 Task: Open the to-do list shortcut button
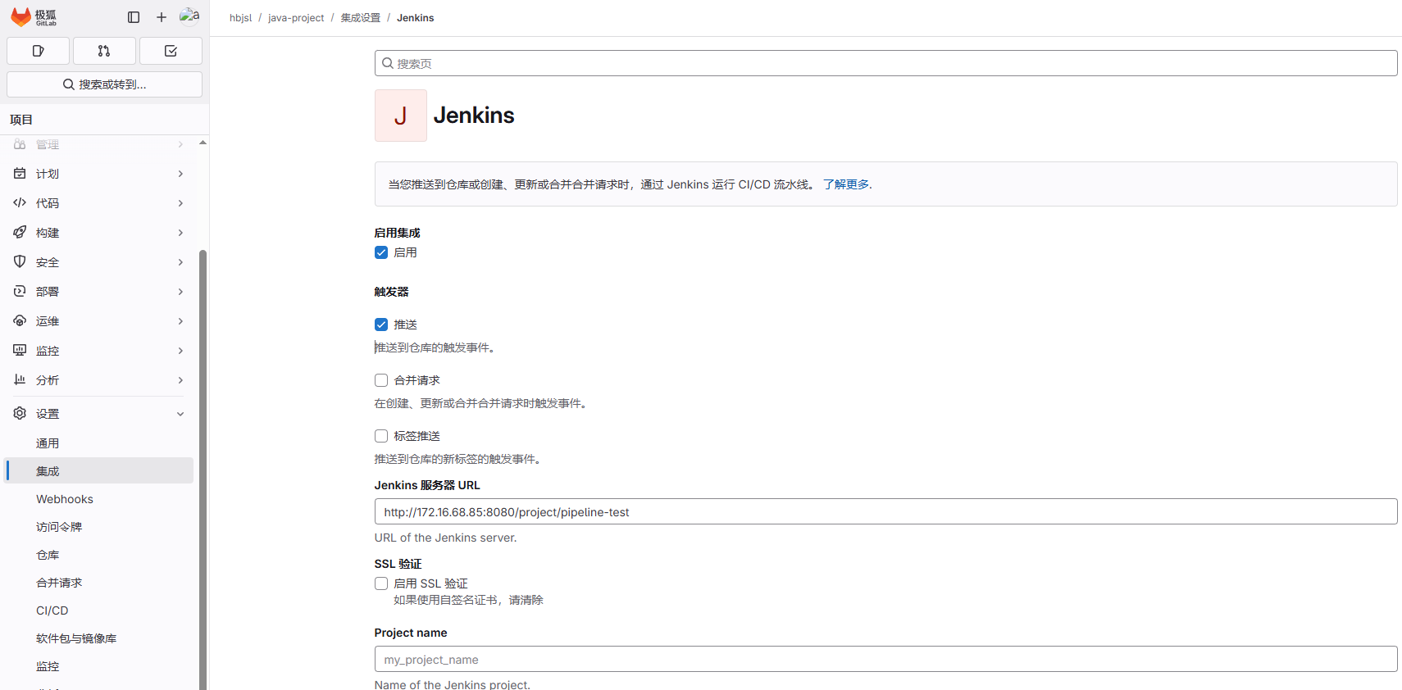click(171, 51)
